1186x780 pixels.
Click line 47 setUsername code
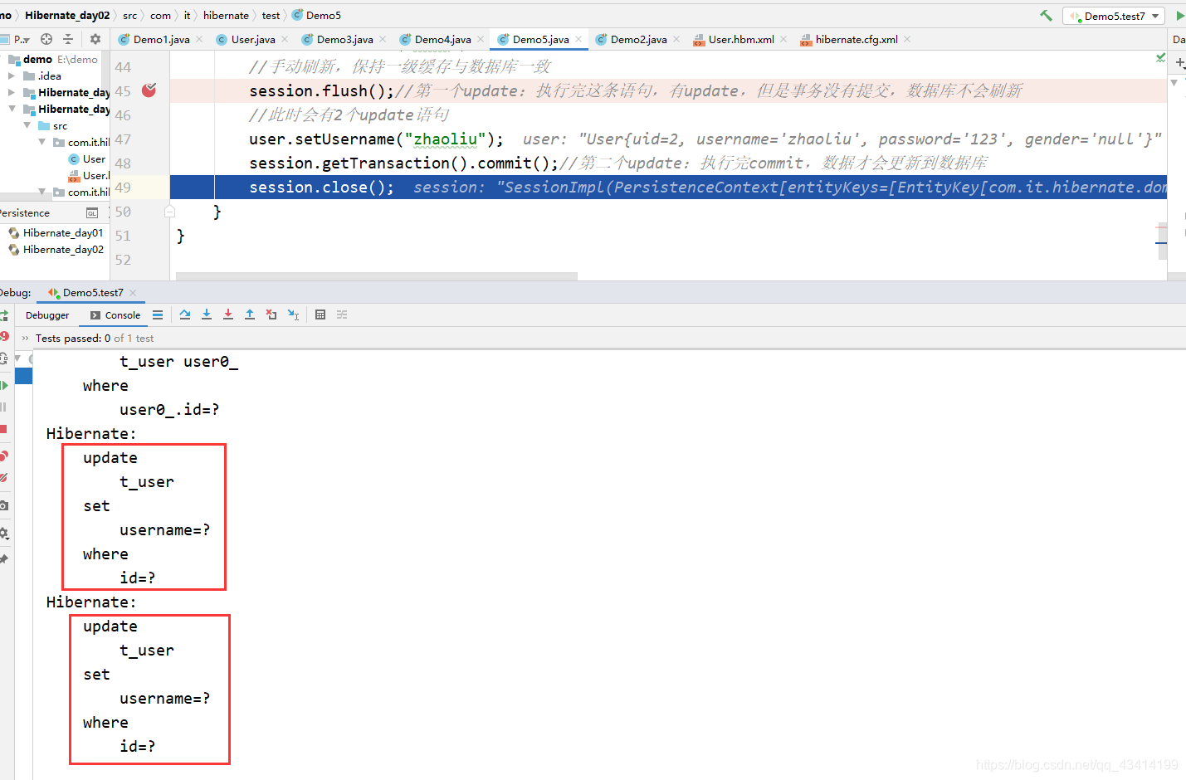pos(376,139)
